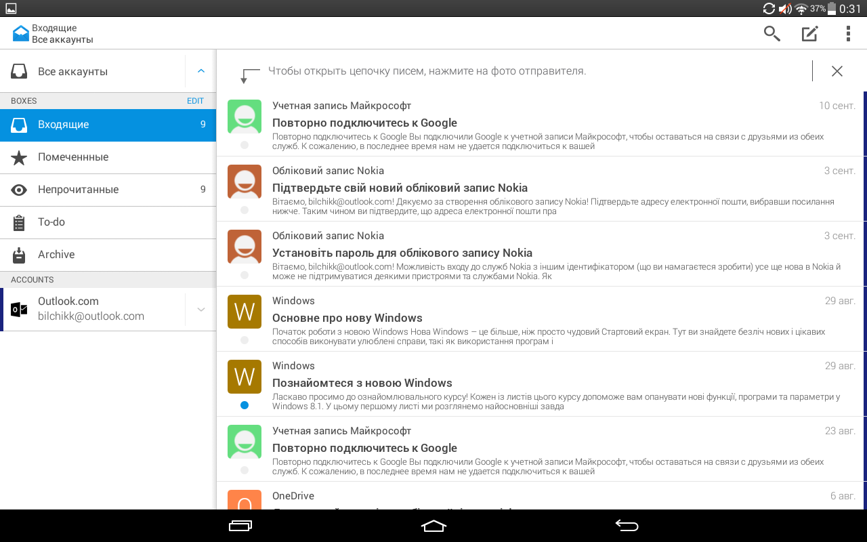The height and width of the screenshot is (542, 867).
Task: Toggle read dot on 23 авг. Google email
Action: click(245, 470)
